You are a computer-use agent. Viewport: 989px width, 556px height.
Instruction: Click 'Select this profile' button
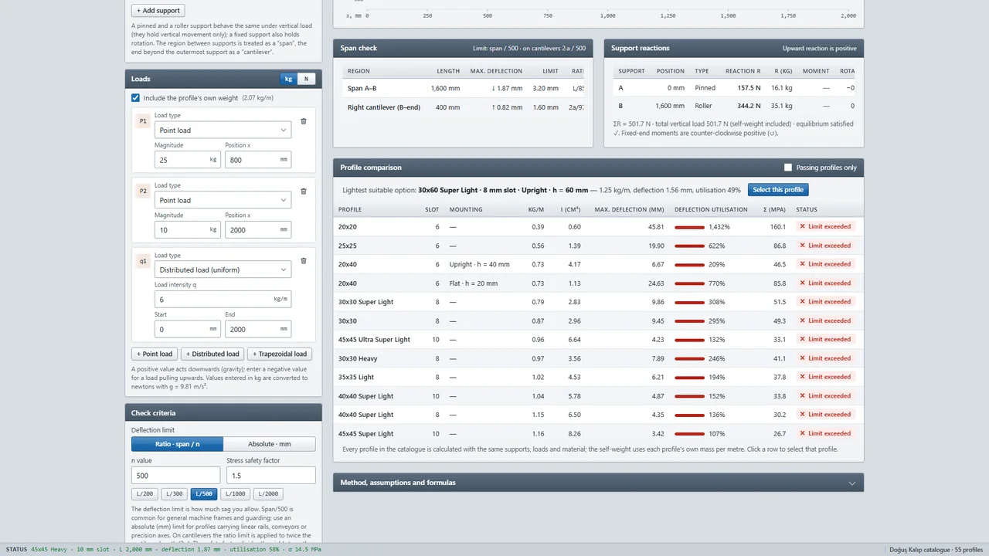(778, 190)
